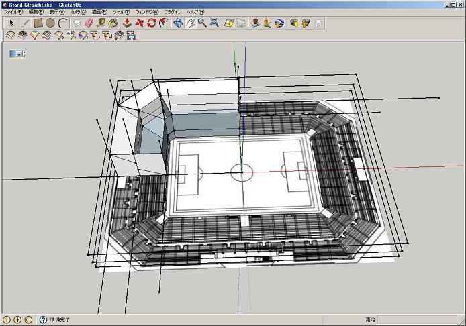Open the プラグイン menu

(x=173, y=12)
